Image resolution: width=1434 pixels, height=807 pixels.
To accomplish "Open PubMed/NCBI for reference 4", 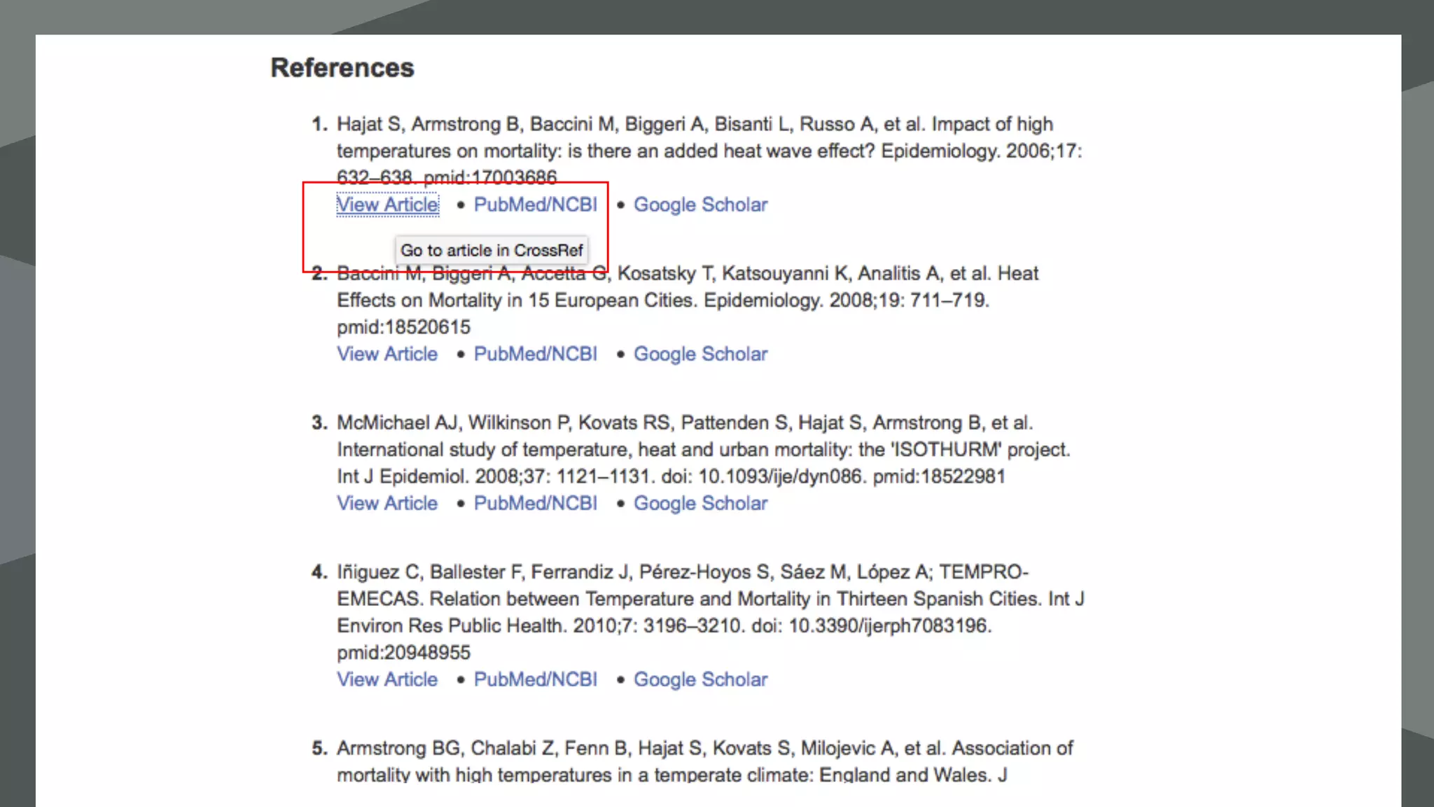I will point(535,680).
